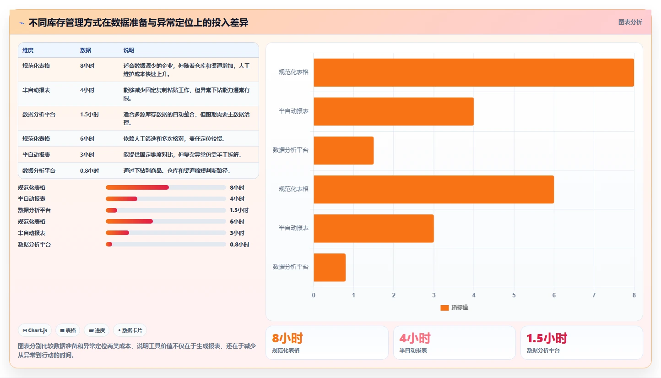
Task: Click the 数据 column header in the table
Action: click(x=86, y=50)
